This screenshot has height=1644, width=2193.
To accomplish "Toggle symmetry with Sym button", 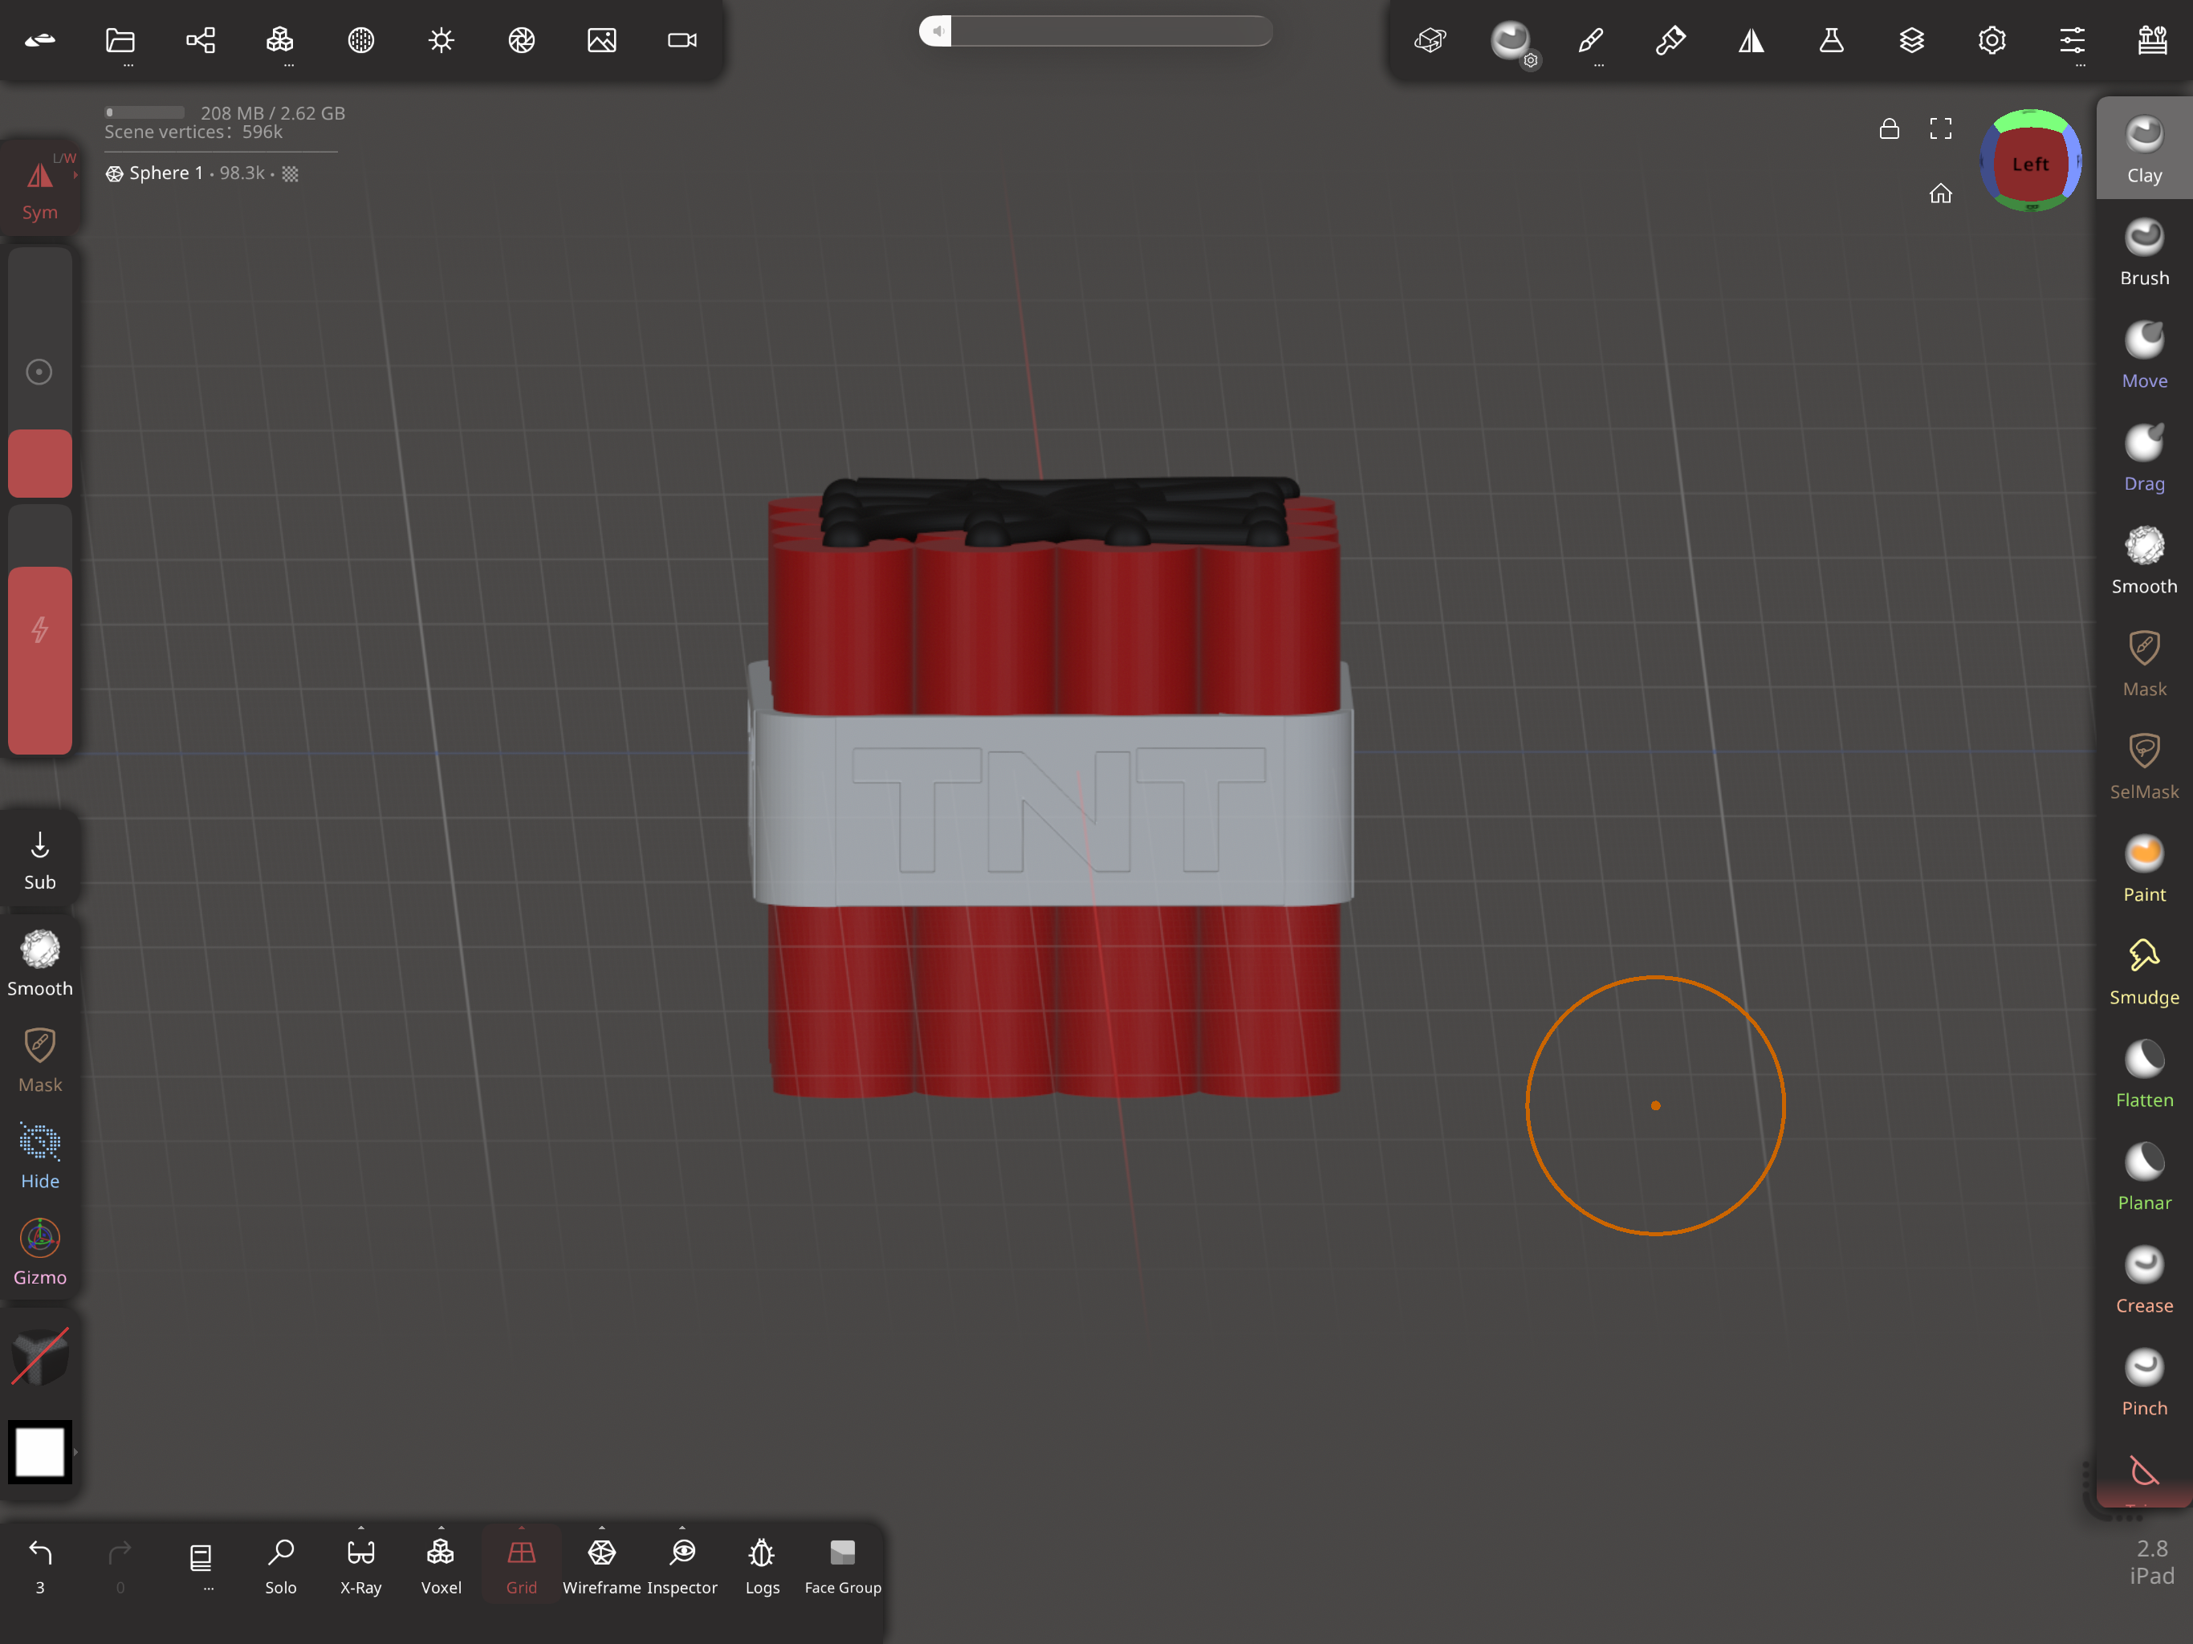I will [x=39, y=189].
